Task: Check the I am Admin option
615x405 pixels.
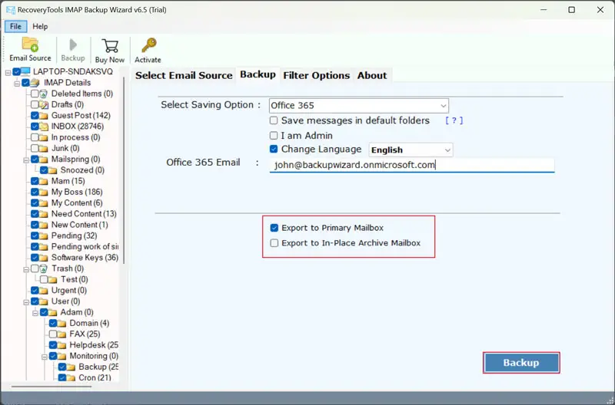Action: coord(274,135)
